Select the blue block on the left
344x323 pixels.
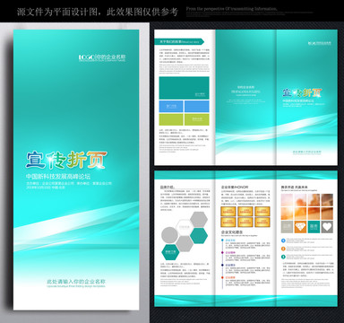(171, 106)
